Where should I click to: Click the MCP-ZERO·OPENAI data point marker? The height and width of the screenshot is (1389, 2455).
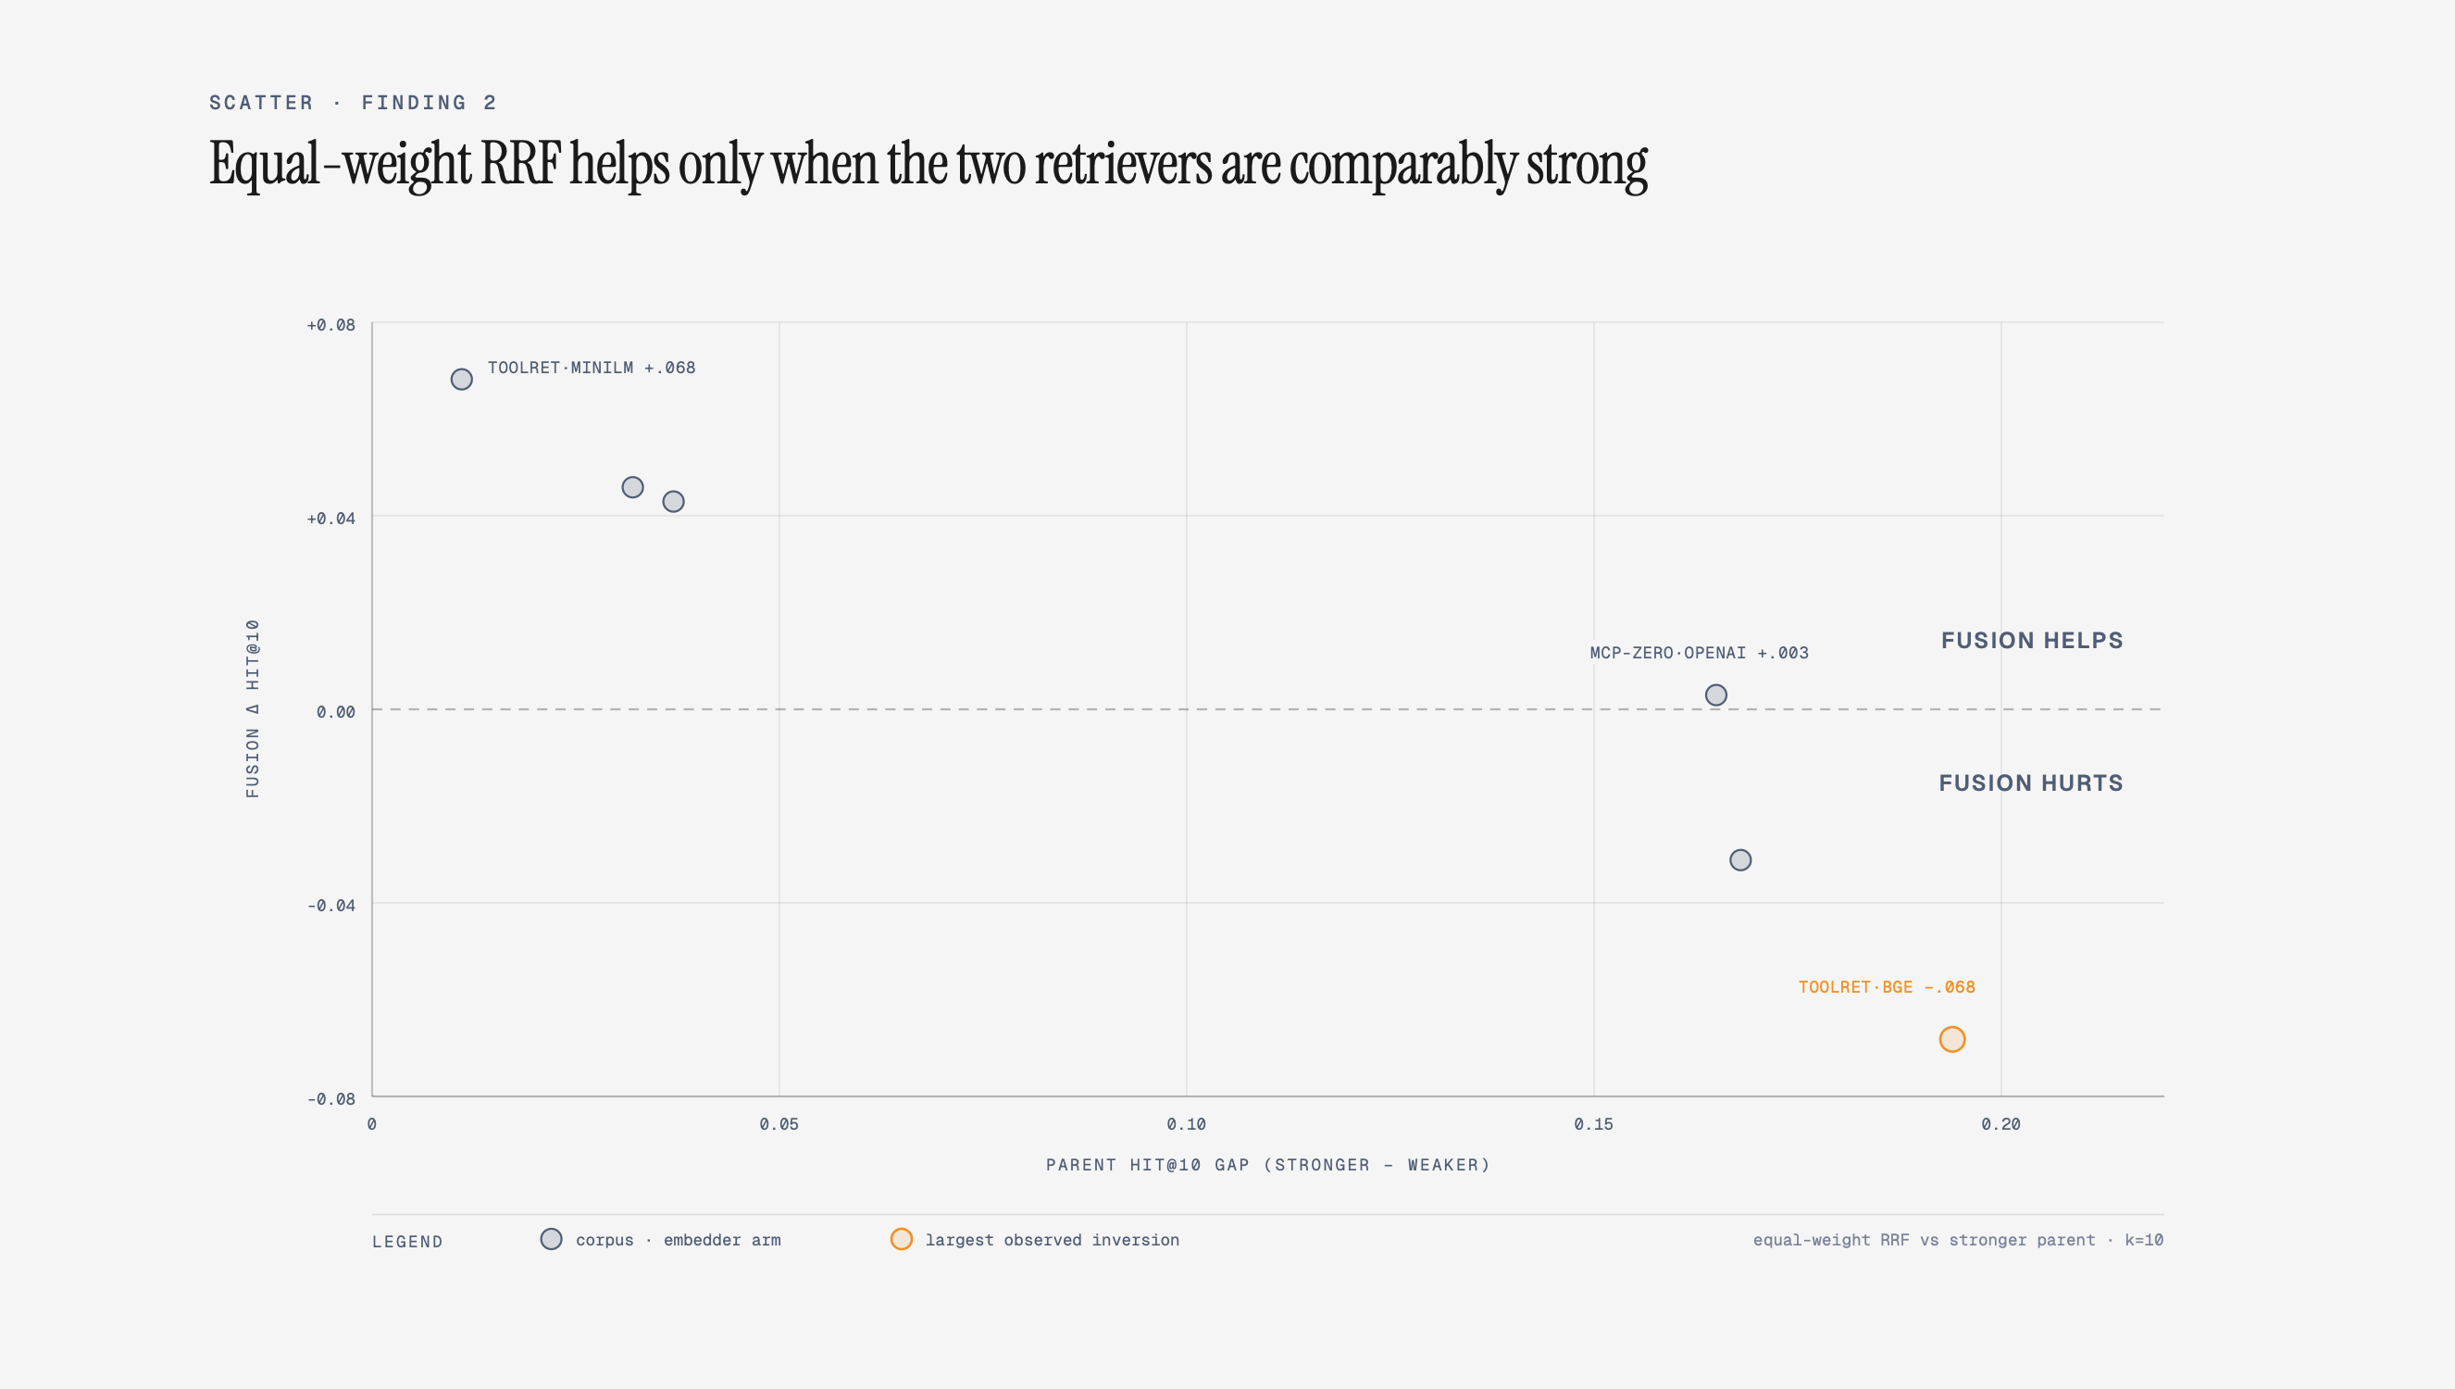(x=1715, y=694)
